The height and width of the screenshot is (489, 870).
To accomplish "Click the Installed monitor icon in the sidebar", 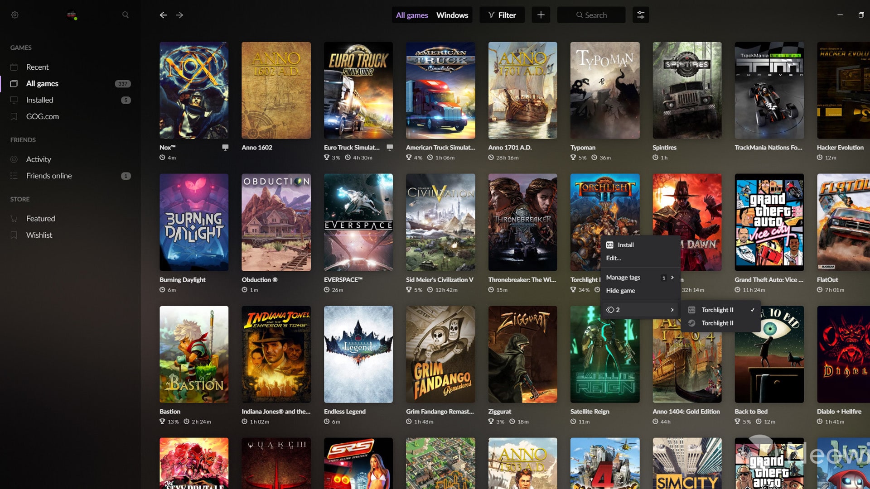I will pos(14,100).
